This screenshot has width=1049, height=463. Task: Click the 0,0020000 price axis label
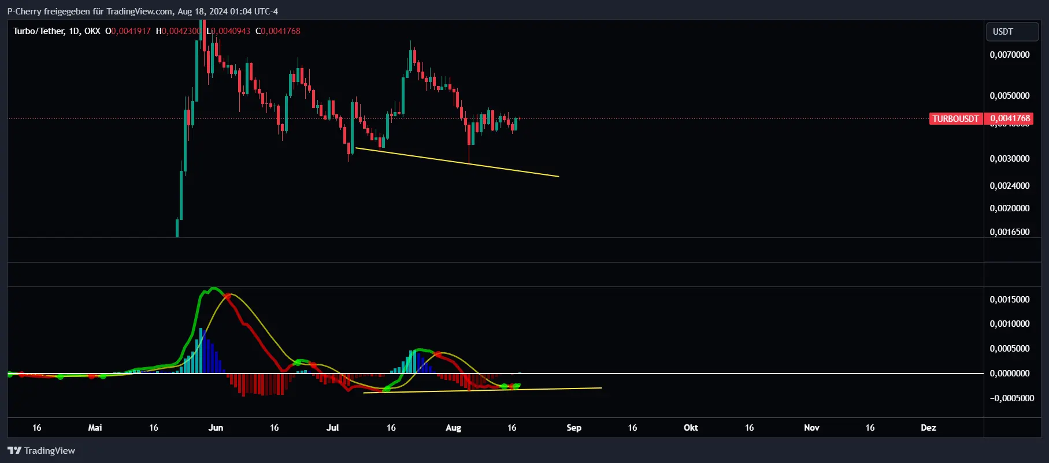(1010, 208)
